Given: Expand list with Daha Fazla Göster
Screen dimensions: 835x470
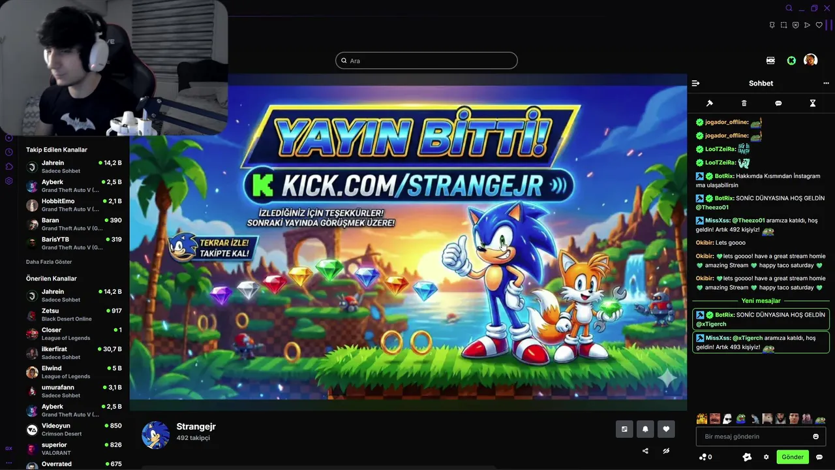Looking at the screenshot, I should coord(49,262).
